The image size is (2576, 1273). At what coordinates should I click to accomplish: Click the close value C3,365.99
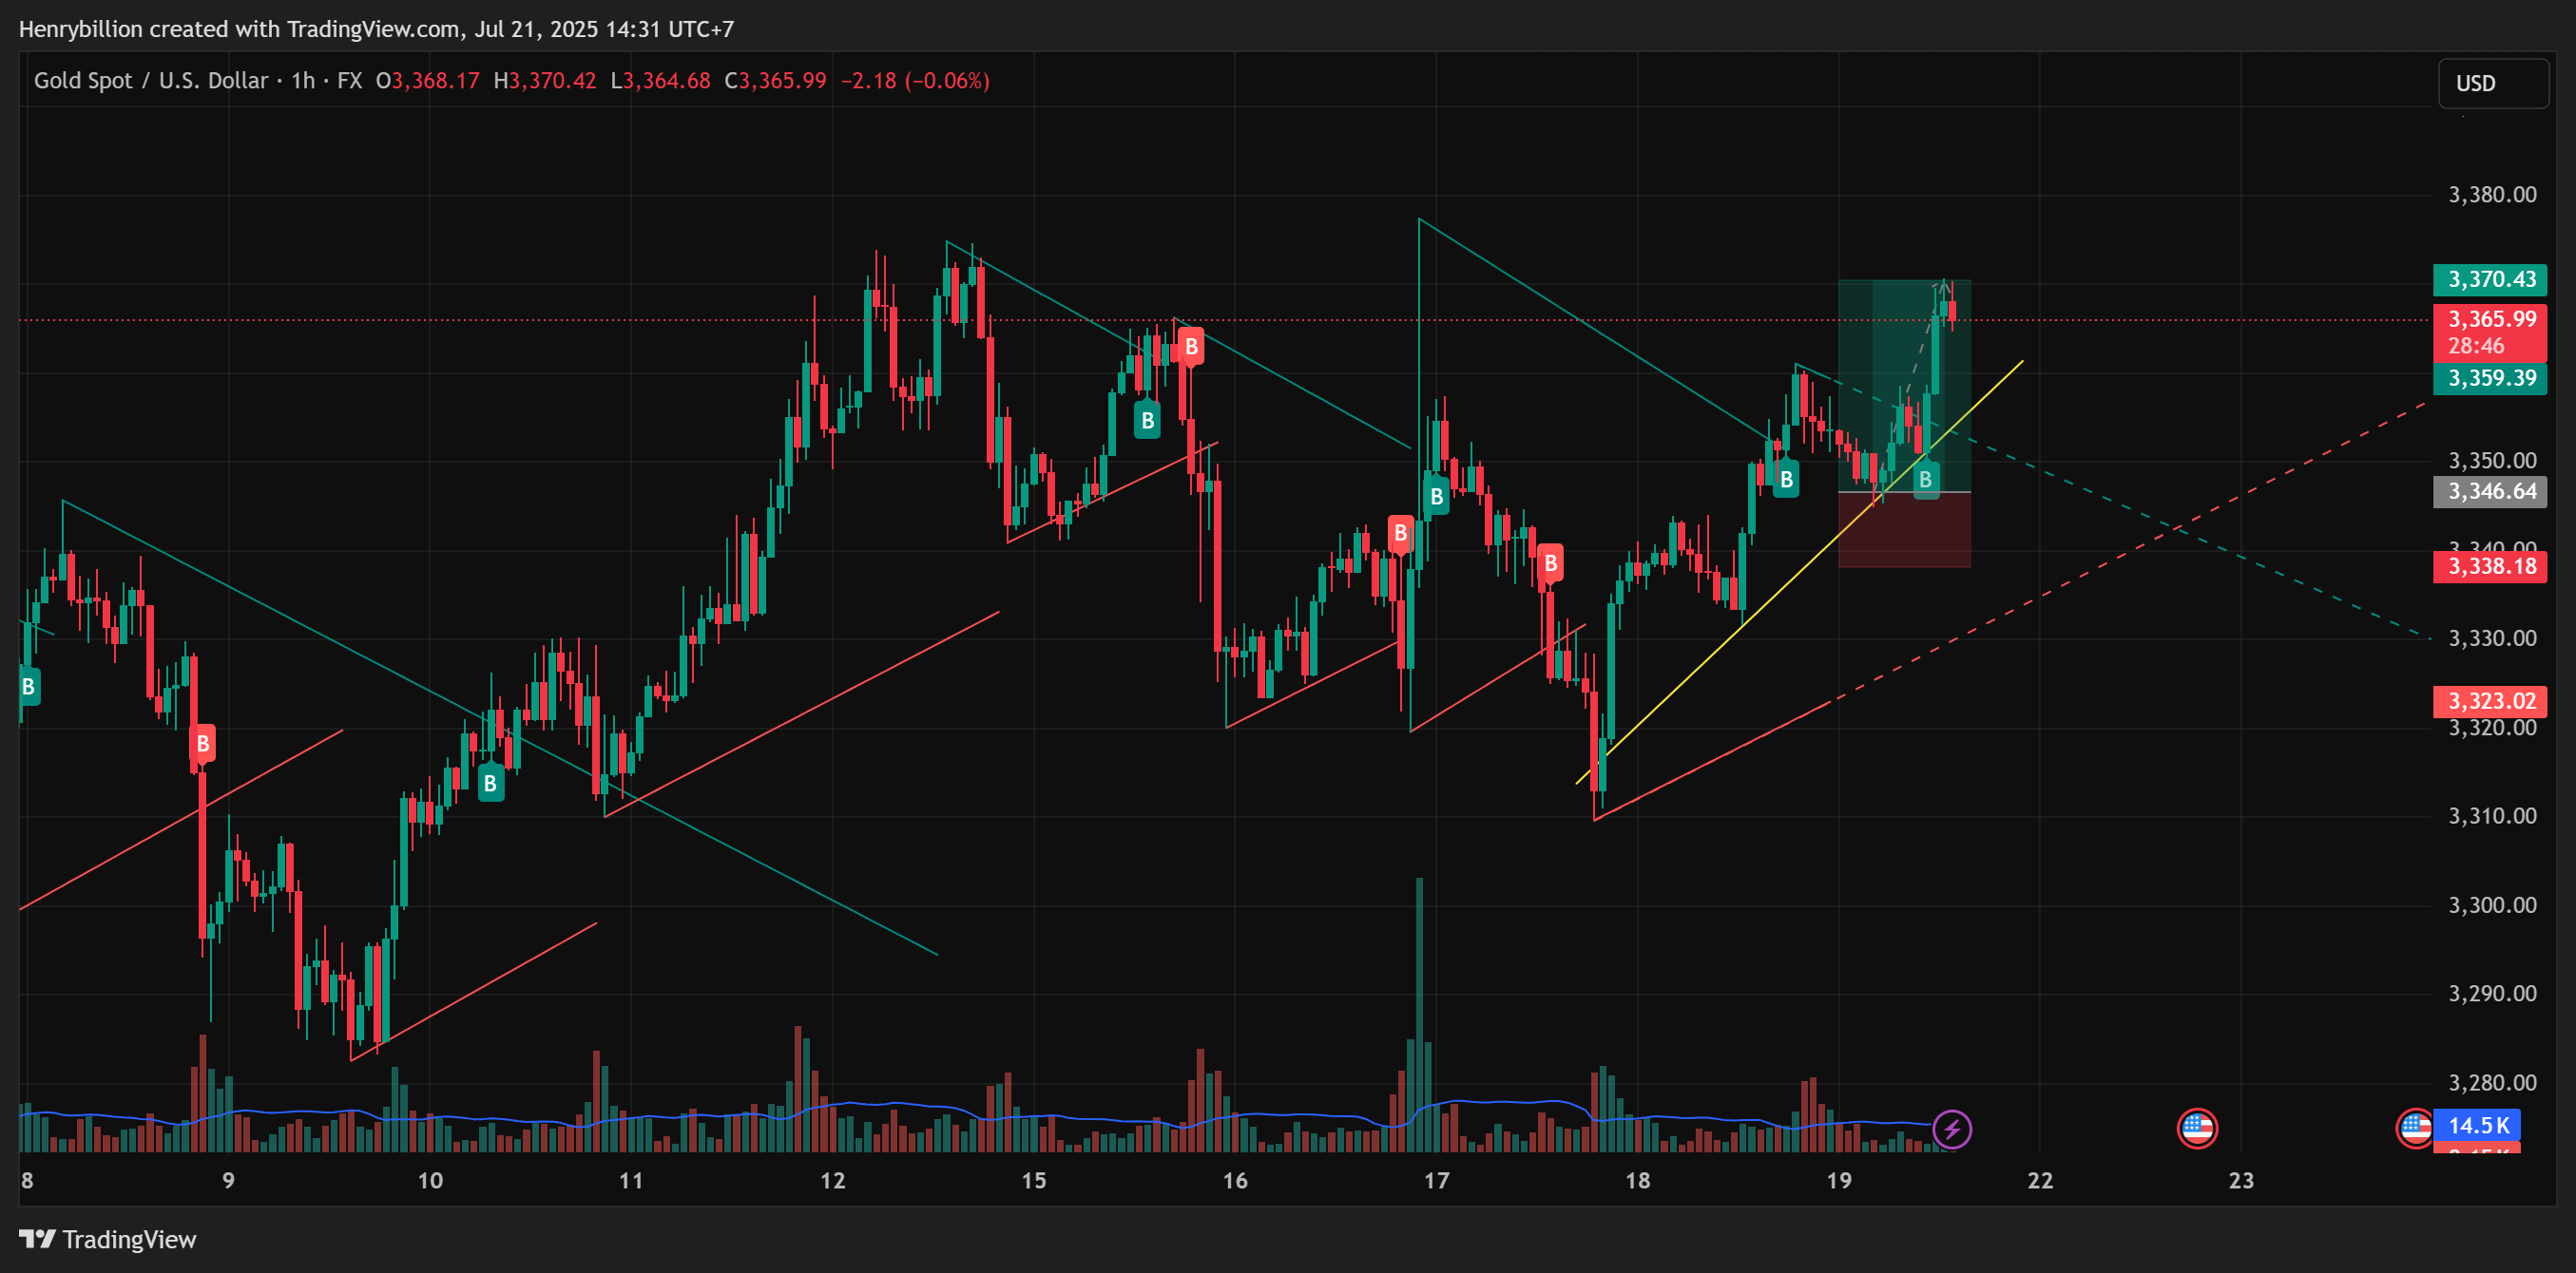776,81
